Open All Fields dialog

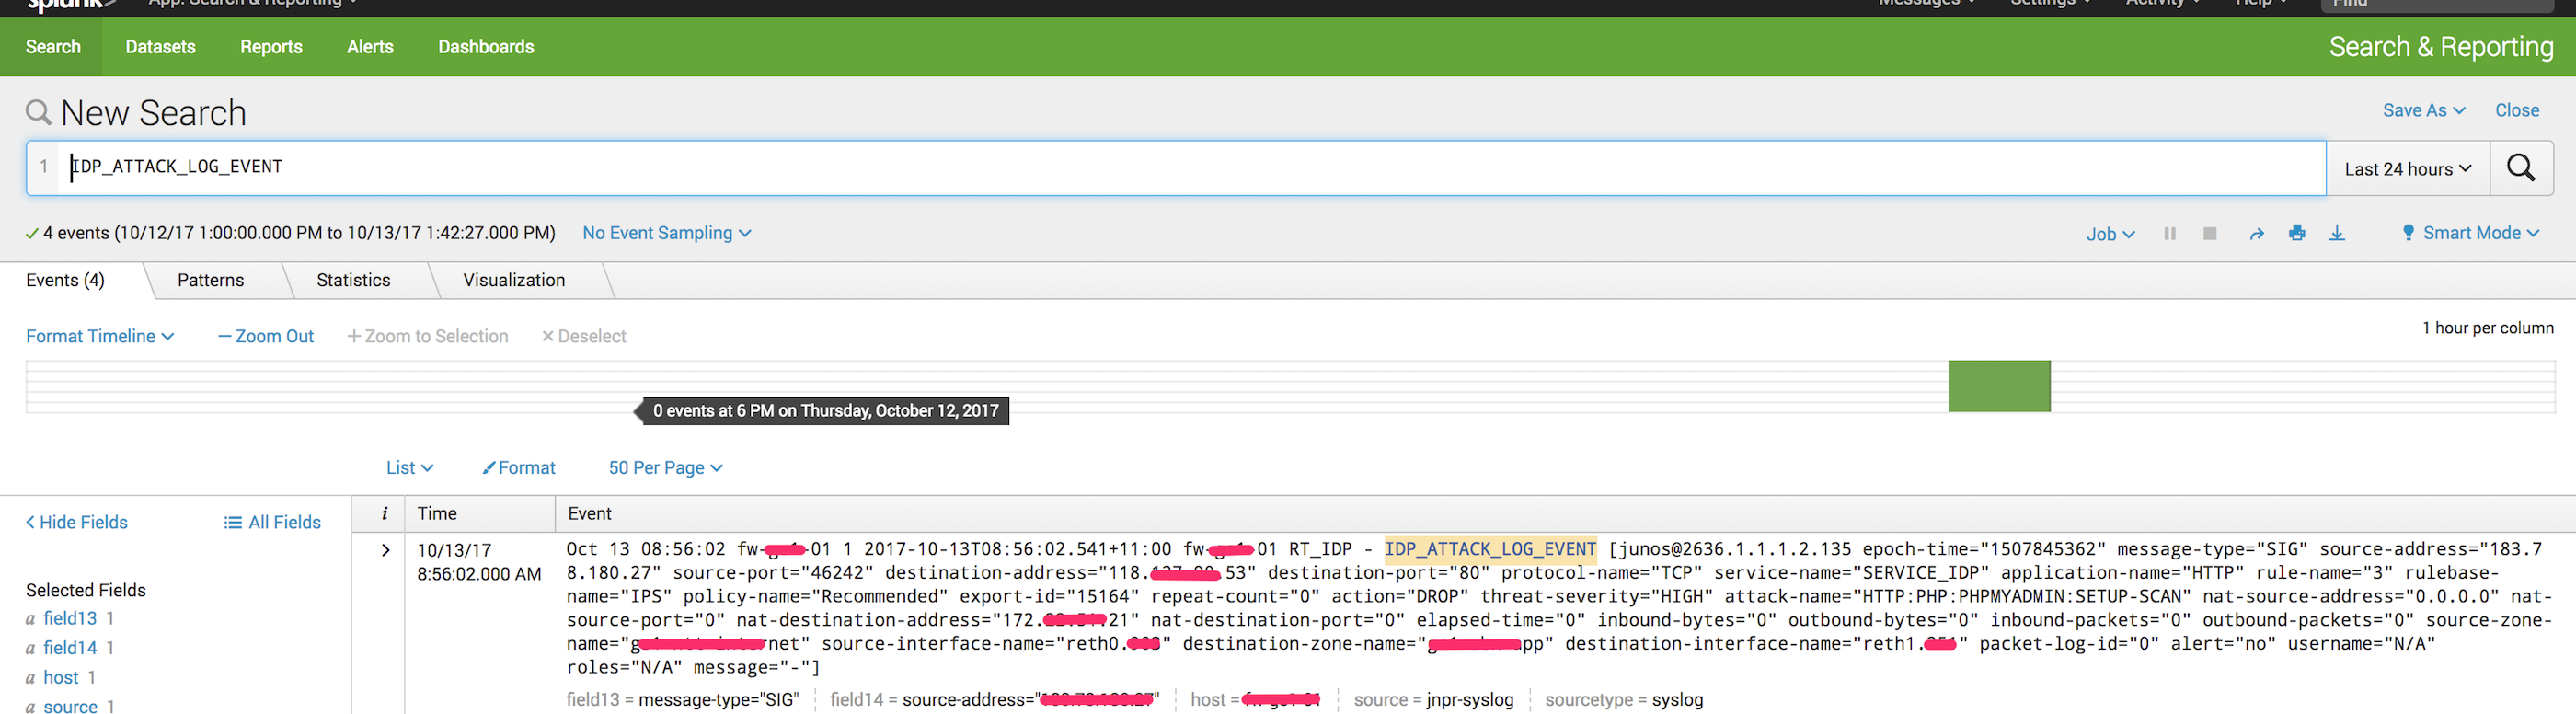point(273,522)
